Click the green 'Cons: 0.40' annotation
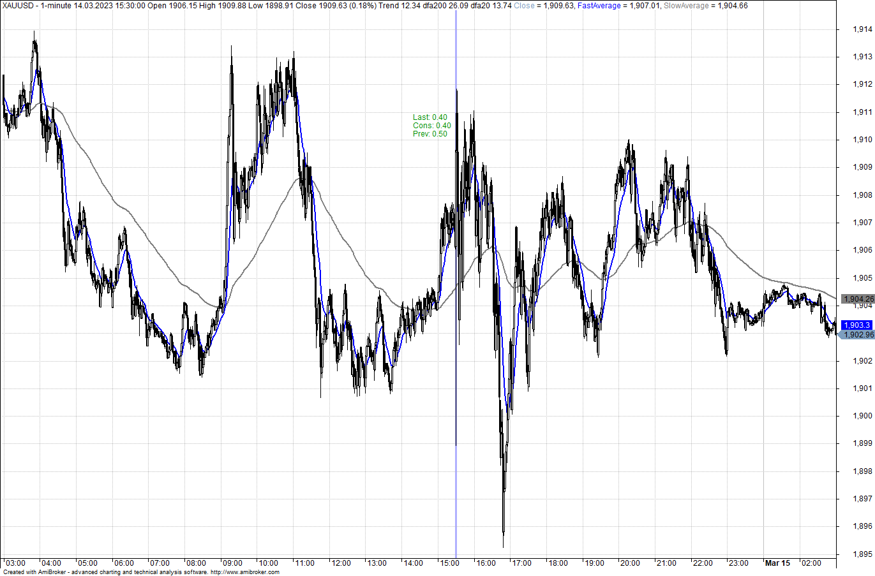 pos(432,126)
